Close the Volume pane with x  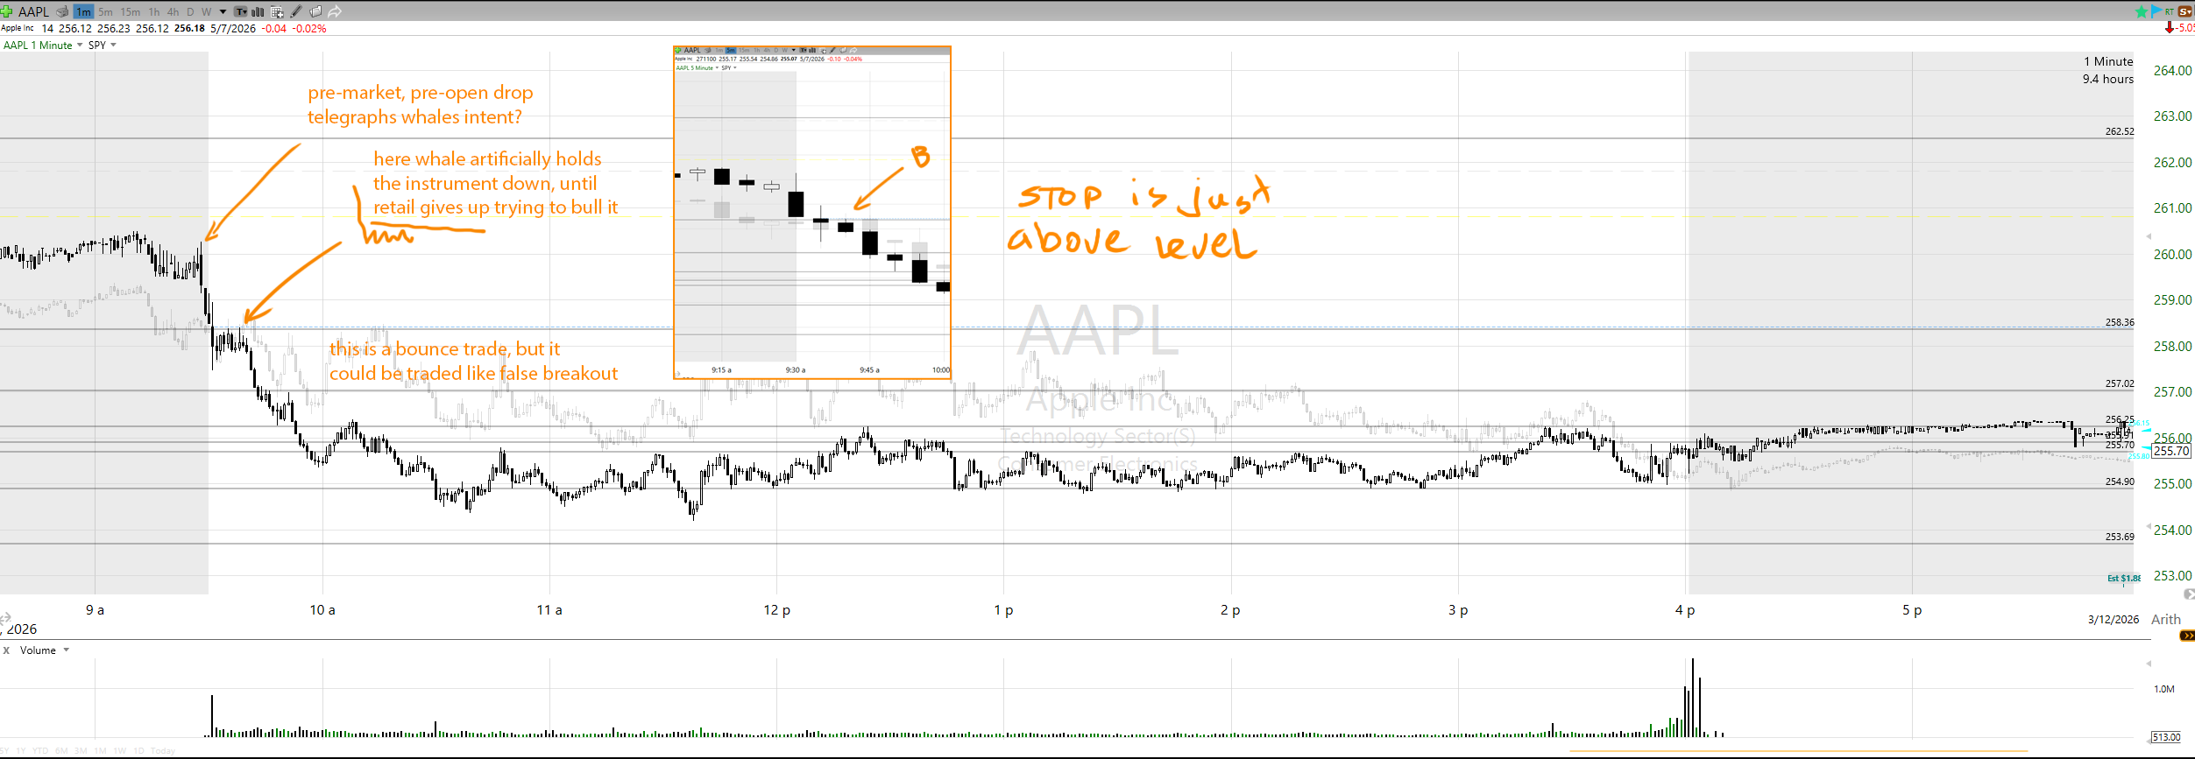point(6,650)
